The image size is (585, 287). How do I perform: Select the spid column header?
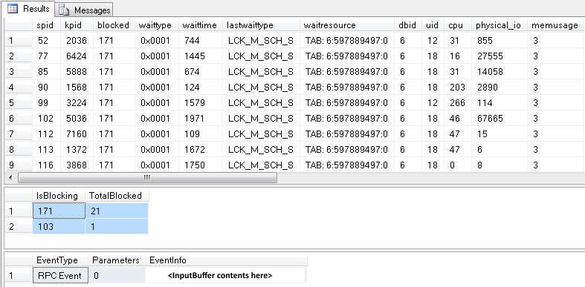click(x=46, y=25)
